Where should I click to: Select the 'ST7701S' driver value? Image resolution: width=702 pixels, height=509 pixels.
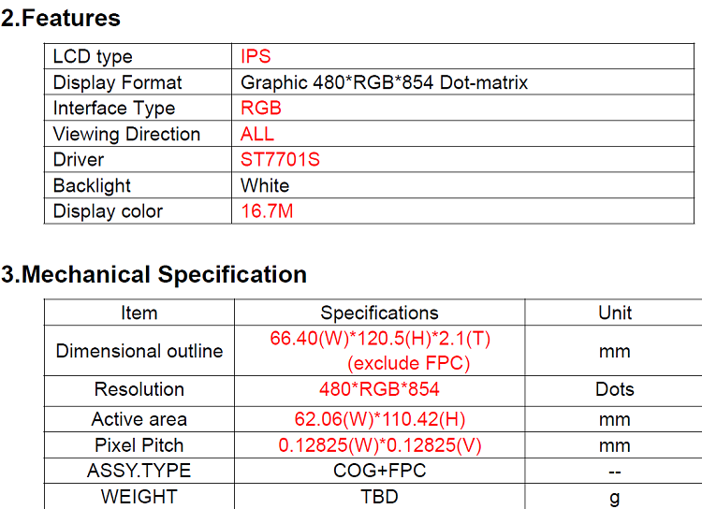pyautogui.click(x=280, y=159)
